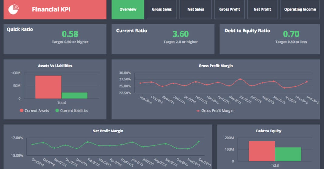This screenshot has width=324, height=169.
Task: Click the Quick Ratio 0.58 value
Action: tap(70, 34)
